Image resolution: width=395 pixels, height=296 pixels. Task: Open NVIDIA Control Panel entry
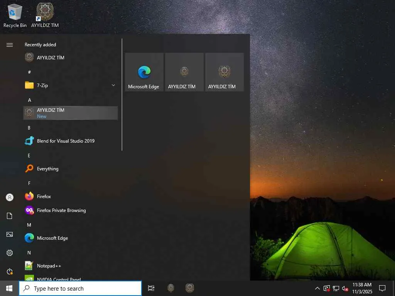(71, 278)
